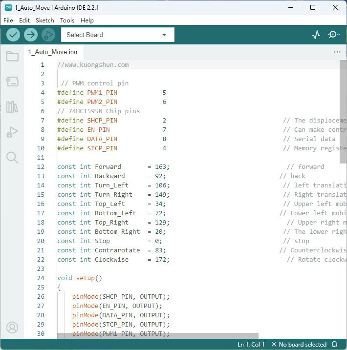Click the Ln 1, Col 1 cursor position

tap(251, 345)
